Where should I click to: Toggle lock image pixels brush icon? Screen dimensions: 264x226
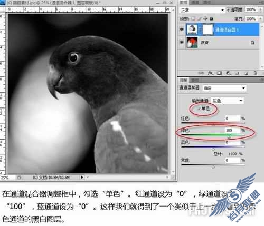[x=200, y=18]
